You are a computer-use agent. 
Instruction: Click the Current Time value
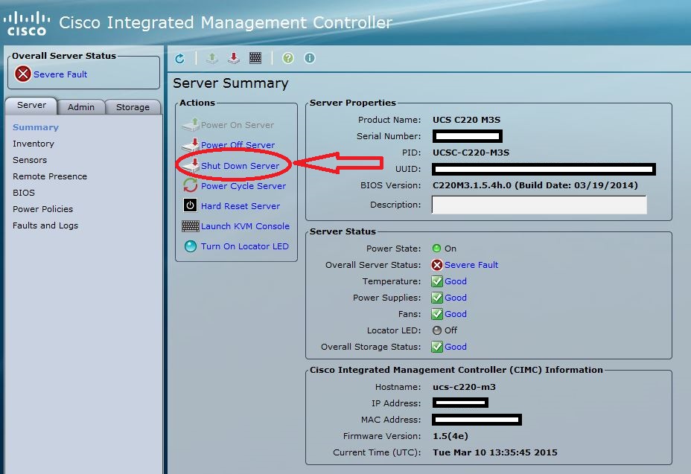pos(495,452)
